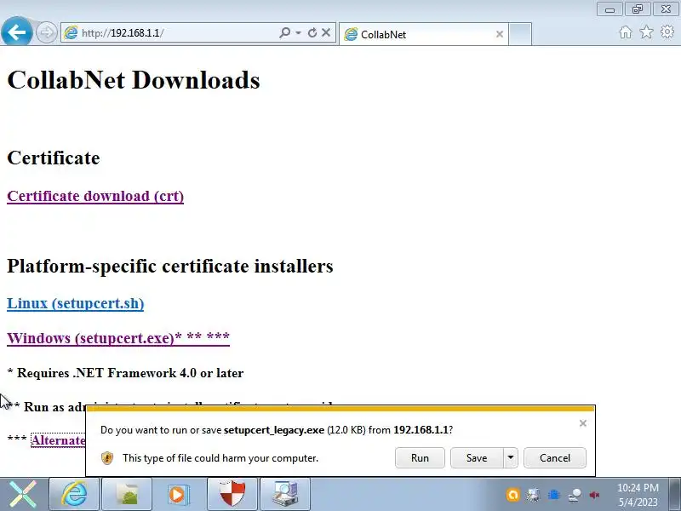This screenshot has width=681, height=511.
Task: Open the computer management taskbar icon
Action: point(285,494)
